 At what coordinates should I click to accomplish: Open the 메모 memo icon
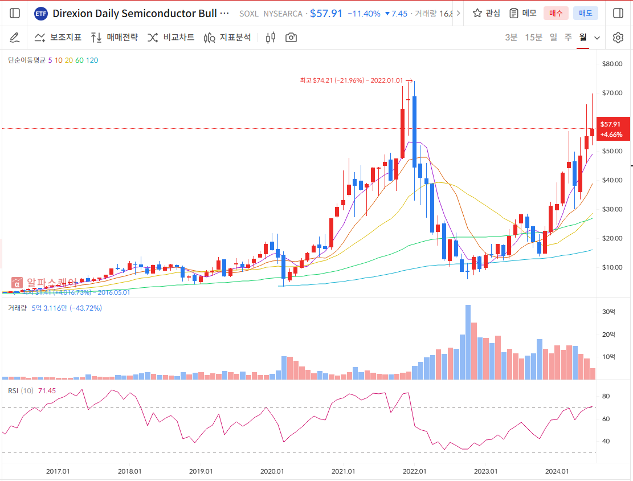tap(513, 13)
